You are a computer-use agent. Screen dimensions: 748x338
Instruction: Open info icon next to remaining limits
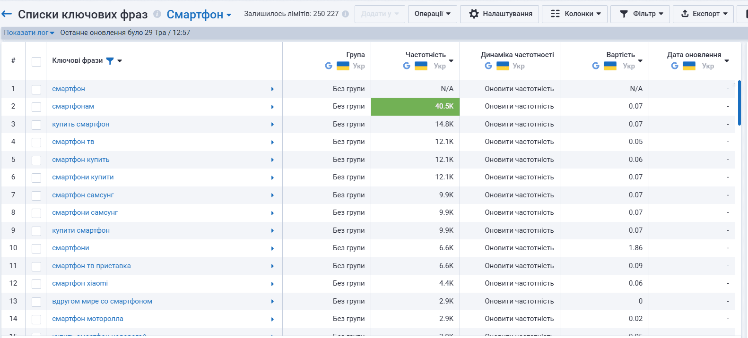[x=345, y=14]
